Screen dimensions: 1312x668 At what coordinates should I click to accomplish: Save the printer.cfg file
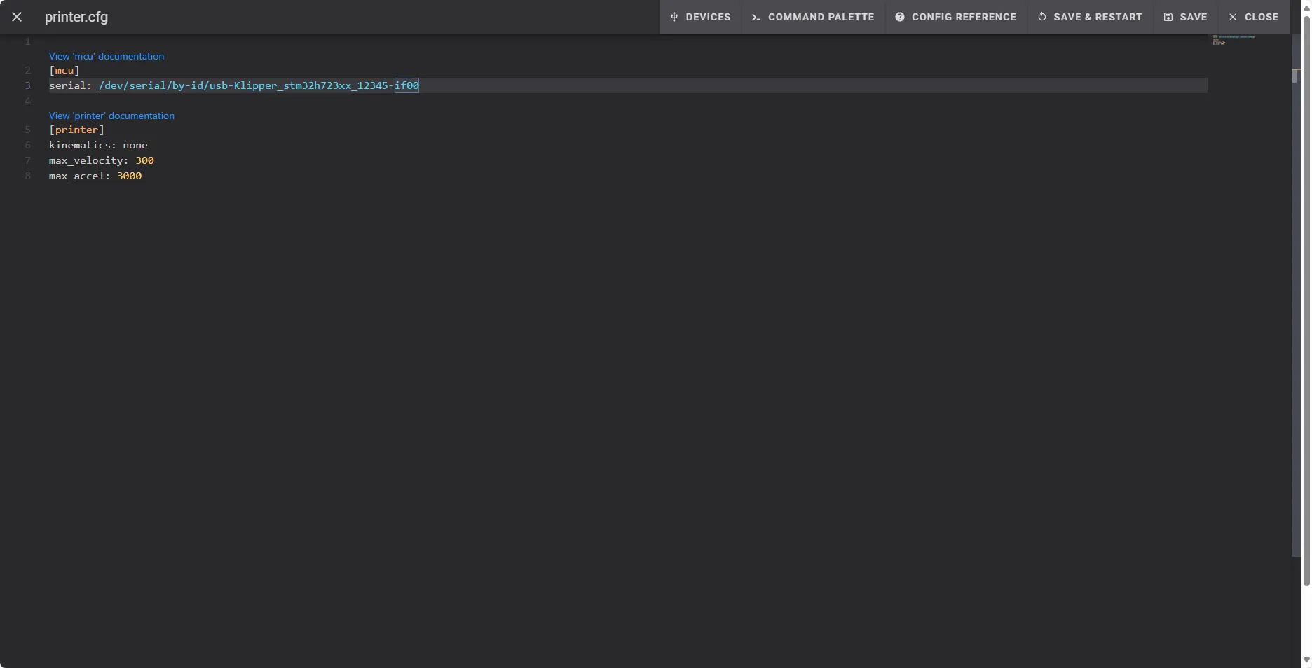(x=1185, y=17)
